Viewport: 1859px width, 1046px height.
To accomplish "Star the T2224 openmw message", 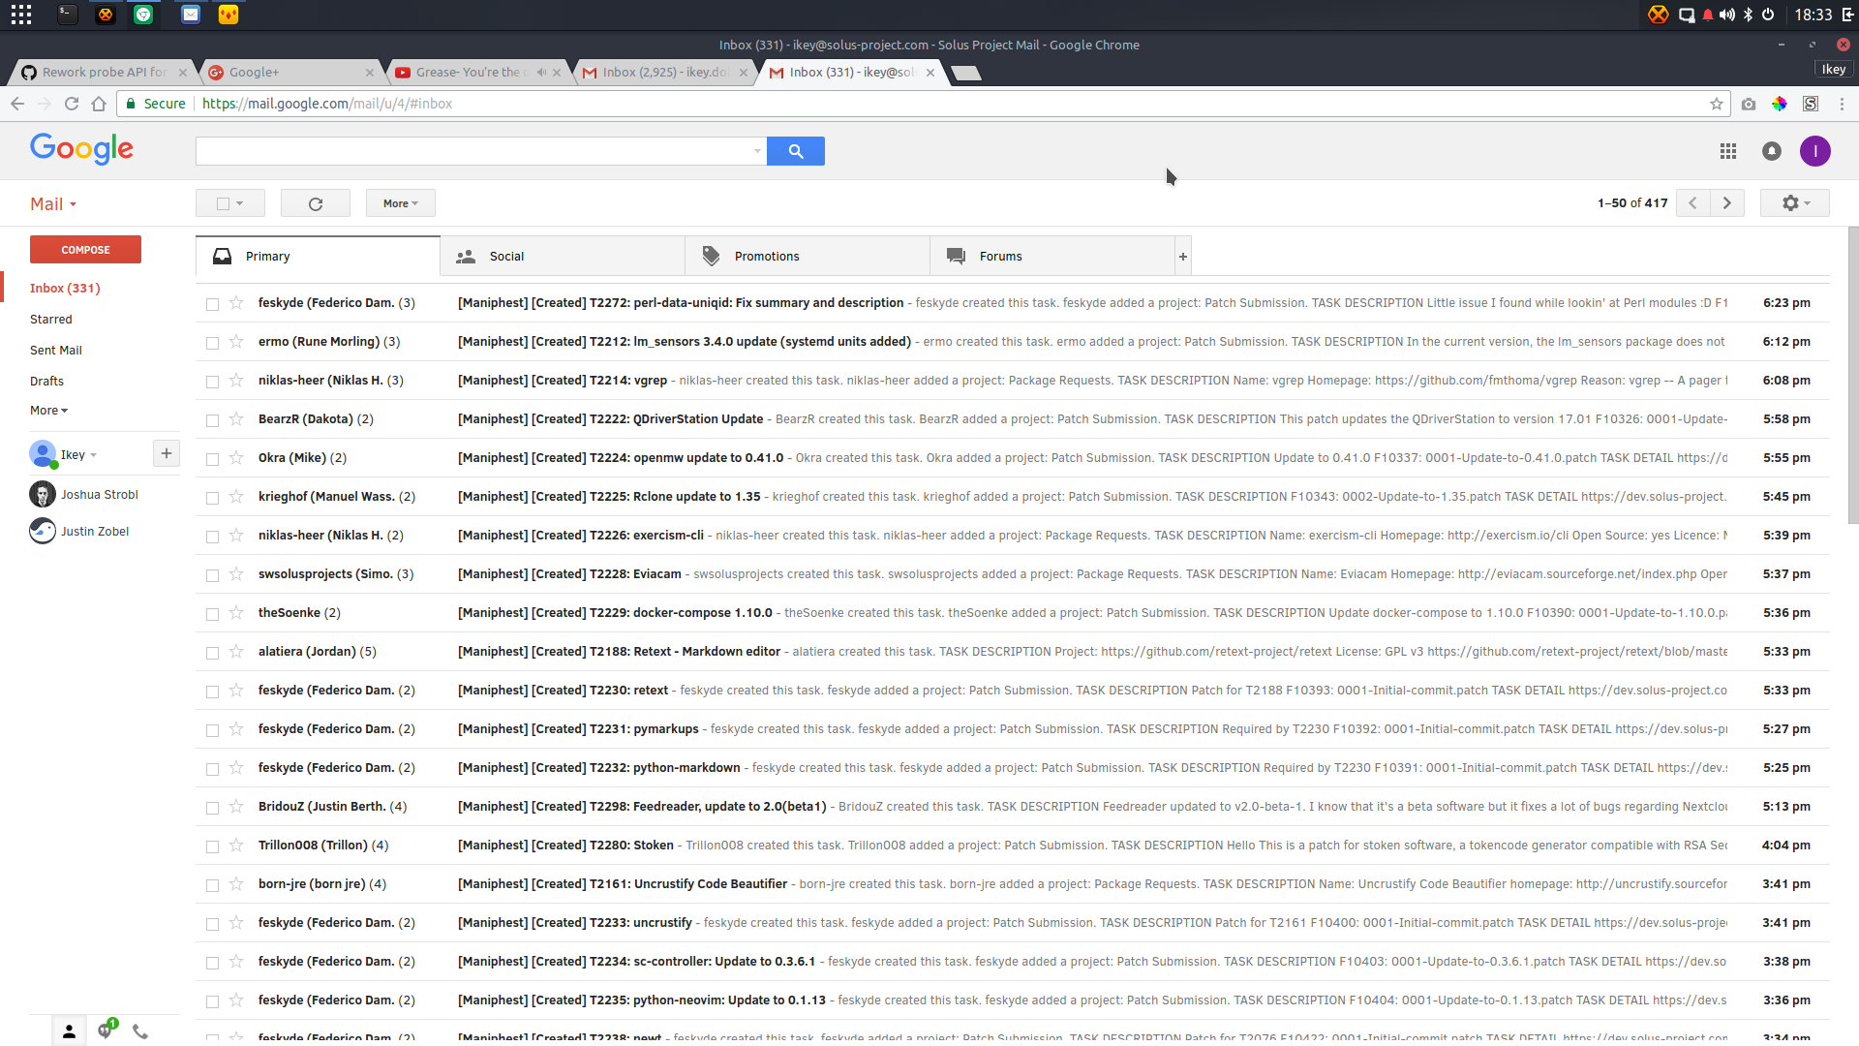I will click(236, 458).
